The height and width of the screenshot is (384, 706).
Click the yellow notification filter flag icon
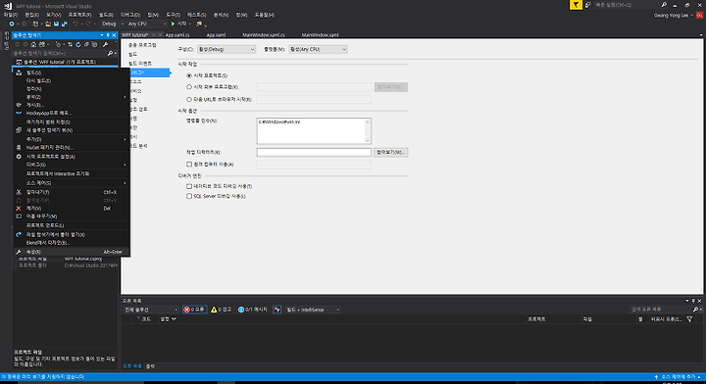pos(576,5)
